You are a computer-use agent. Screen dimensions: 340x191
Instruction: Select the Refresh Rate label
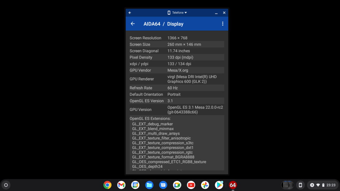tap(141, 88)
